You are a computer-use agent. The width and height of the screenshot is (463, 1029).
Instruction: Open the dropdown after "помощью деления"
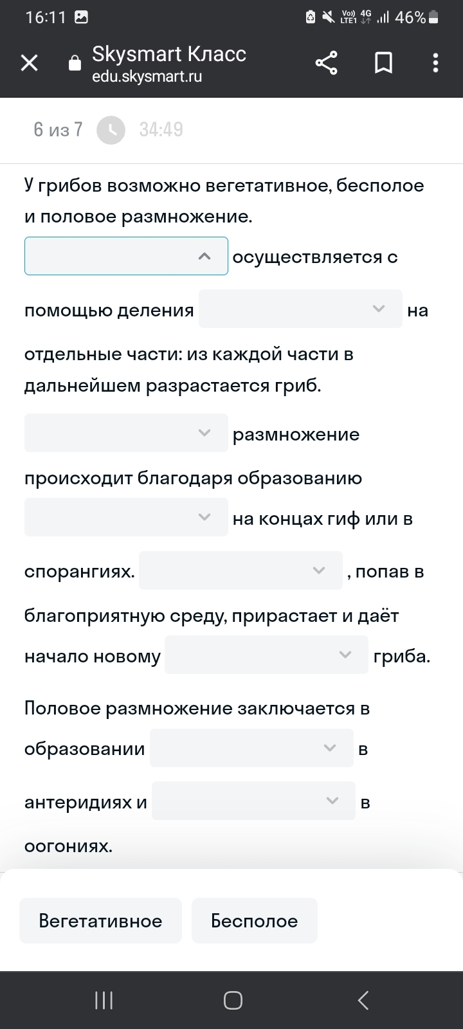pos(300,309)
